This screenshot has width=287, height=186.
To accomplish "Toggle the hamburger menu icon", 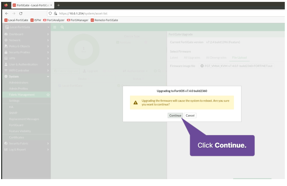I will pyautogui.click(x=54, y=27).
